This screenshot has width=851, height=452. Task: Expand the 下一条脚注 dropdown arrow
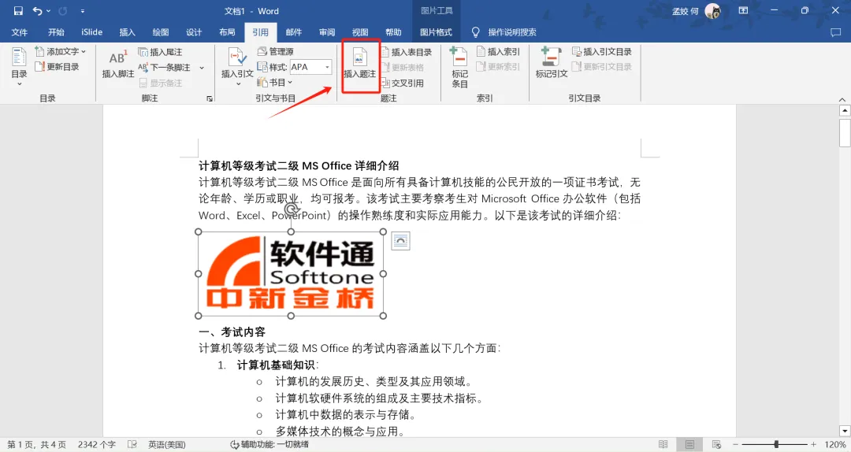pos(202,68)
